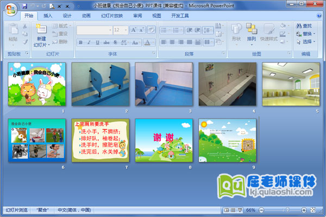
Task: Expand the 段落 paragraph dialog launcher
Action: click(223, 54)
